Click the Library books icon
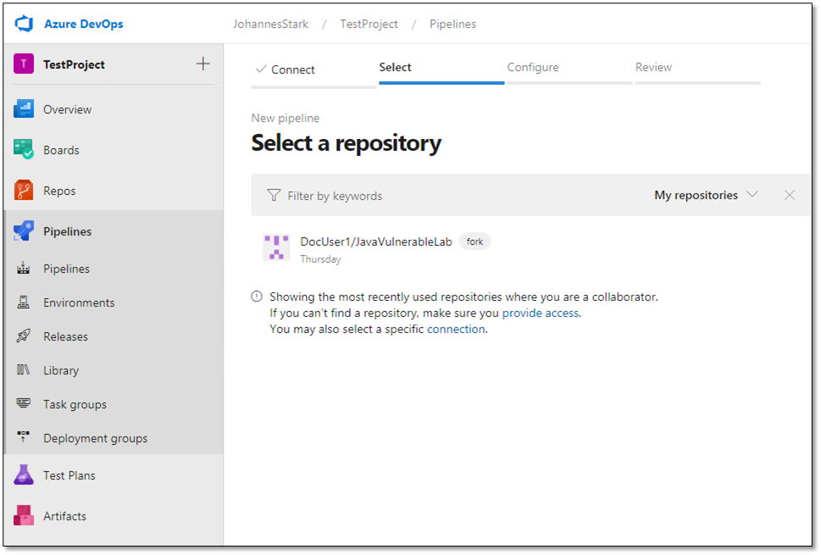 click(23, 370)
